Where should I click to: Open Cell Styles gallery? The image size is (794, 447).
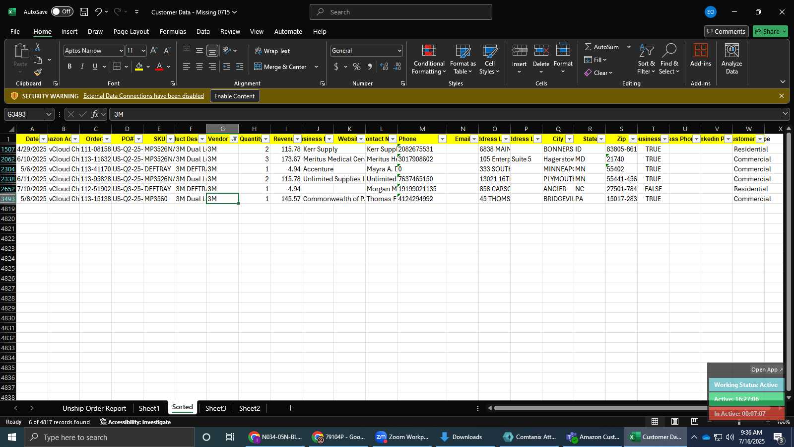pos(490,60)
